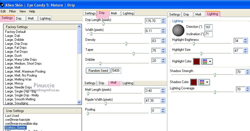Click the Dribble slider handle
Viewport: 250px width, 131px height.
pos(100,64)
